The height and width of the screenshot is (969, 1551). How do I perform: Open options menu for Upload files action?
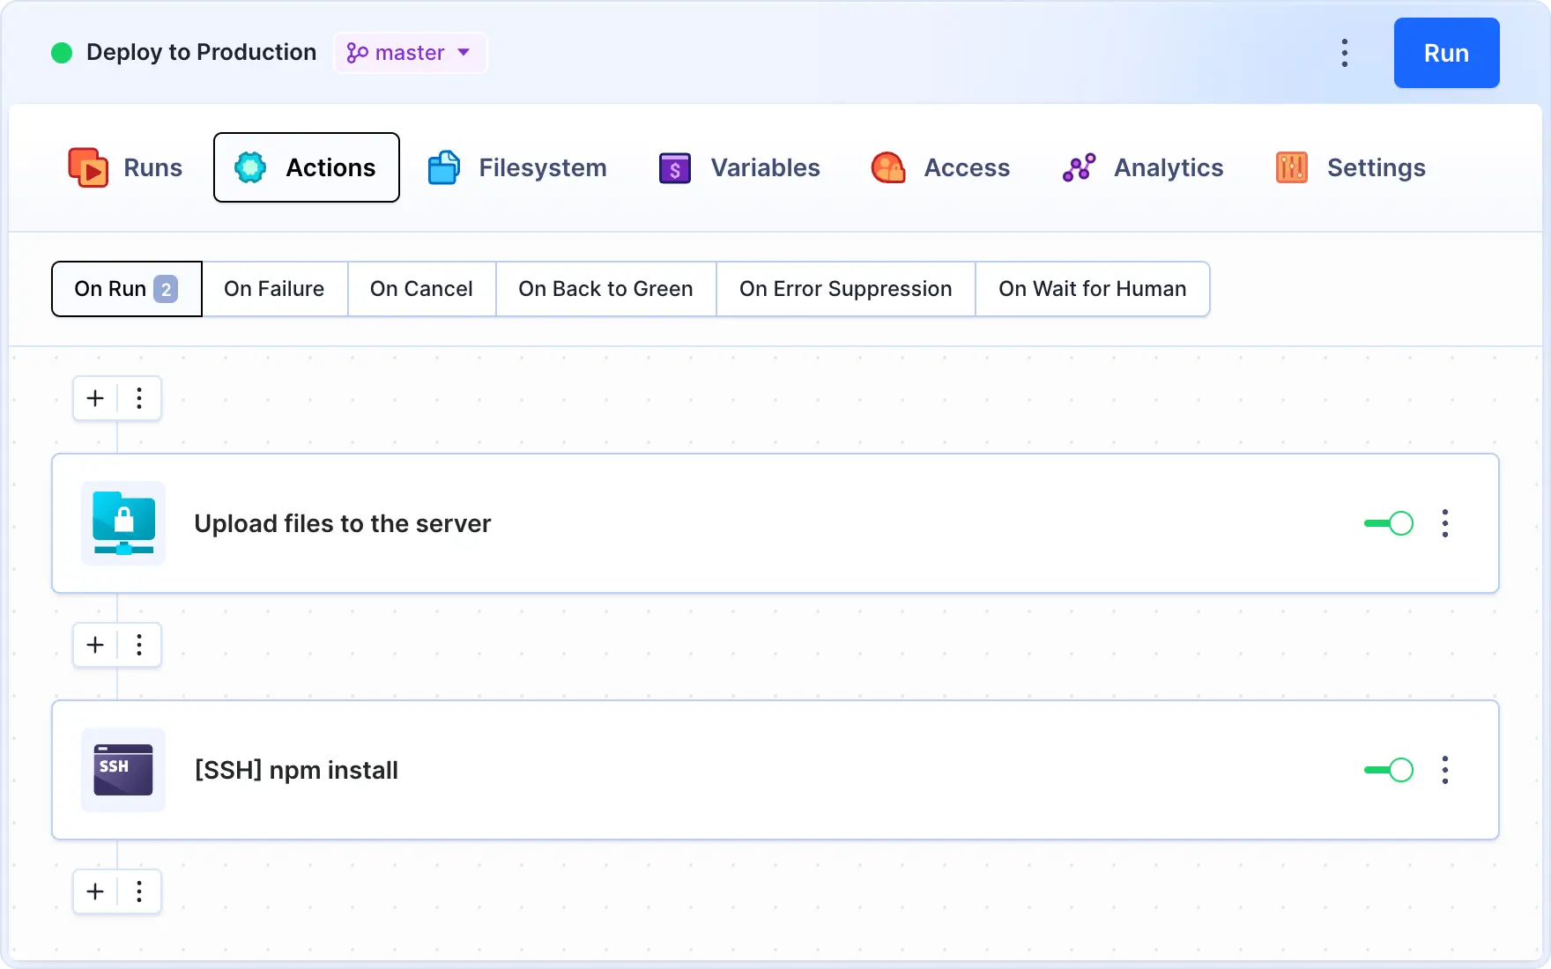1445,523
